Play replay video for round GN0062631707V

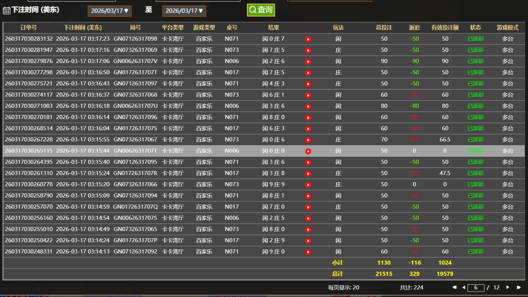tap(308, 61)
